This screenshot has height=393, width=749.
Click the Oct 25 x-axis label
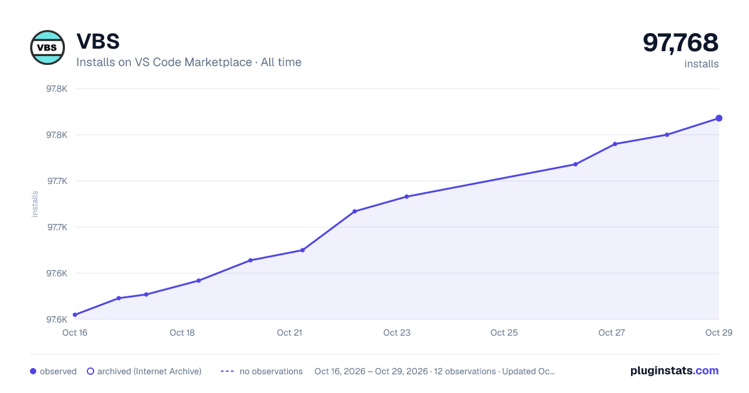click(504, 332)
